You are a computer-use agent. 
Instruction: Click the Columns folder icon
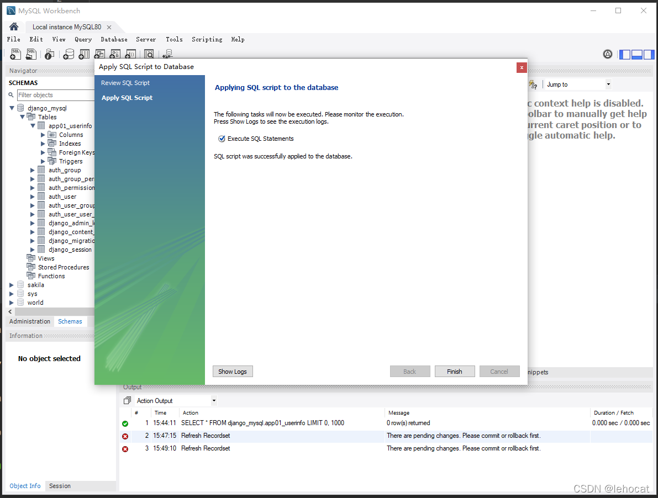tap(52, 135)
